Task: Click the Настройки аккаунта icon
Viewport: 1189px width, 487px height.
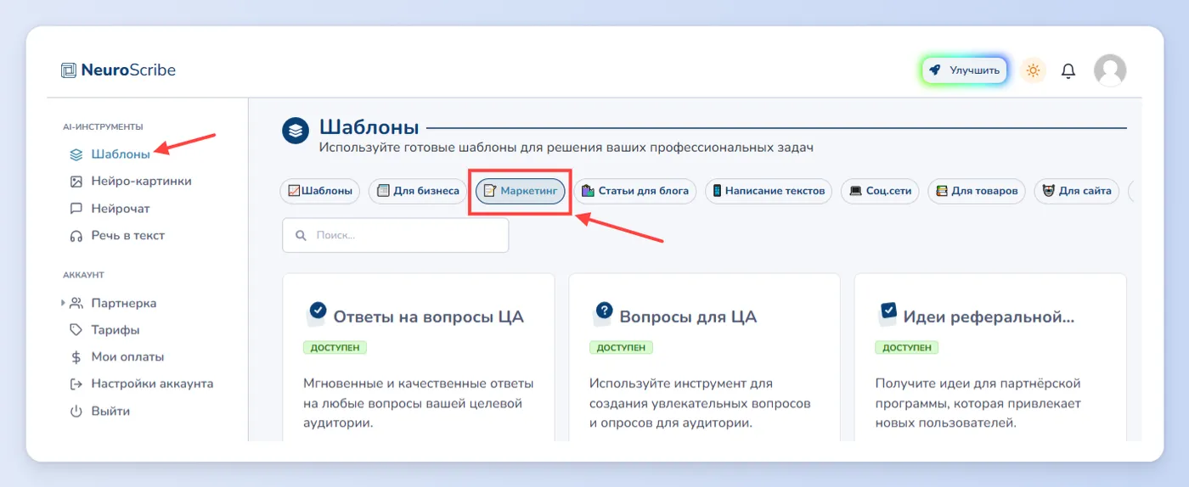Action: (76, 384)
